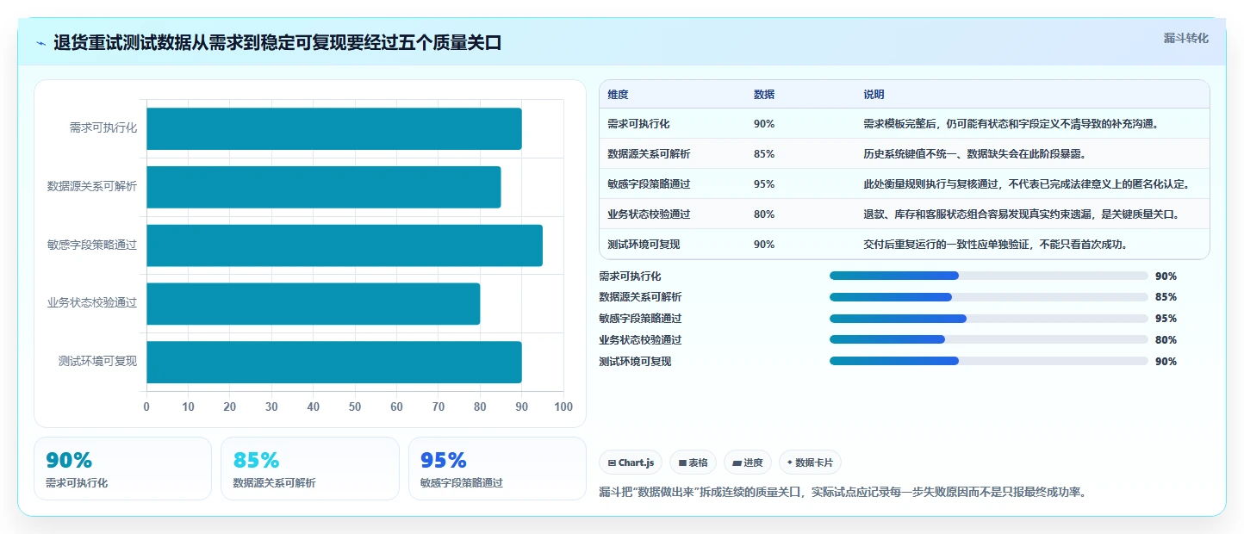Viewport: 1244px width, 534px height.
Task: Select table cell 敏感字段策略通过
Action: click(x=649, y=184)
